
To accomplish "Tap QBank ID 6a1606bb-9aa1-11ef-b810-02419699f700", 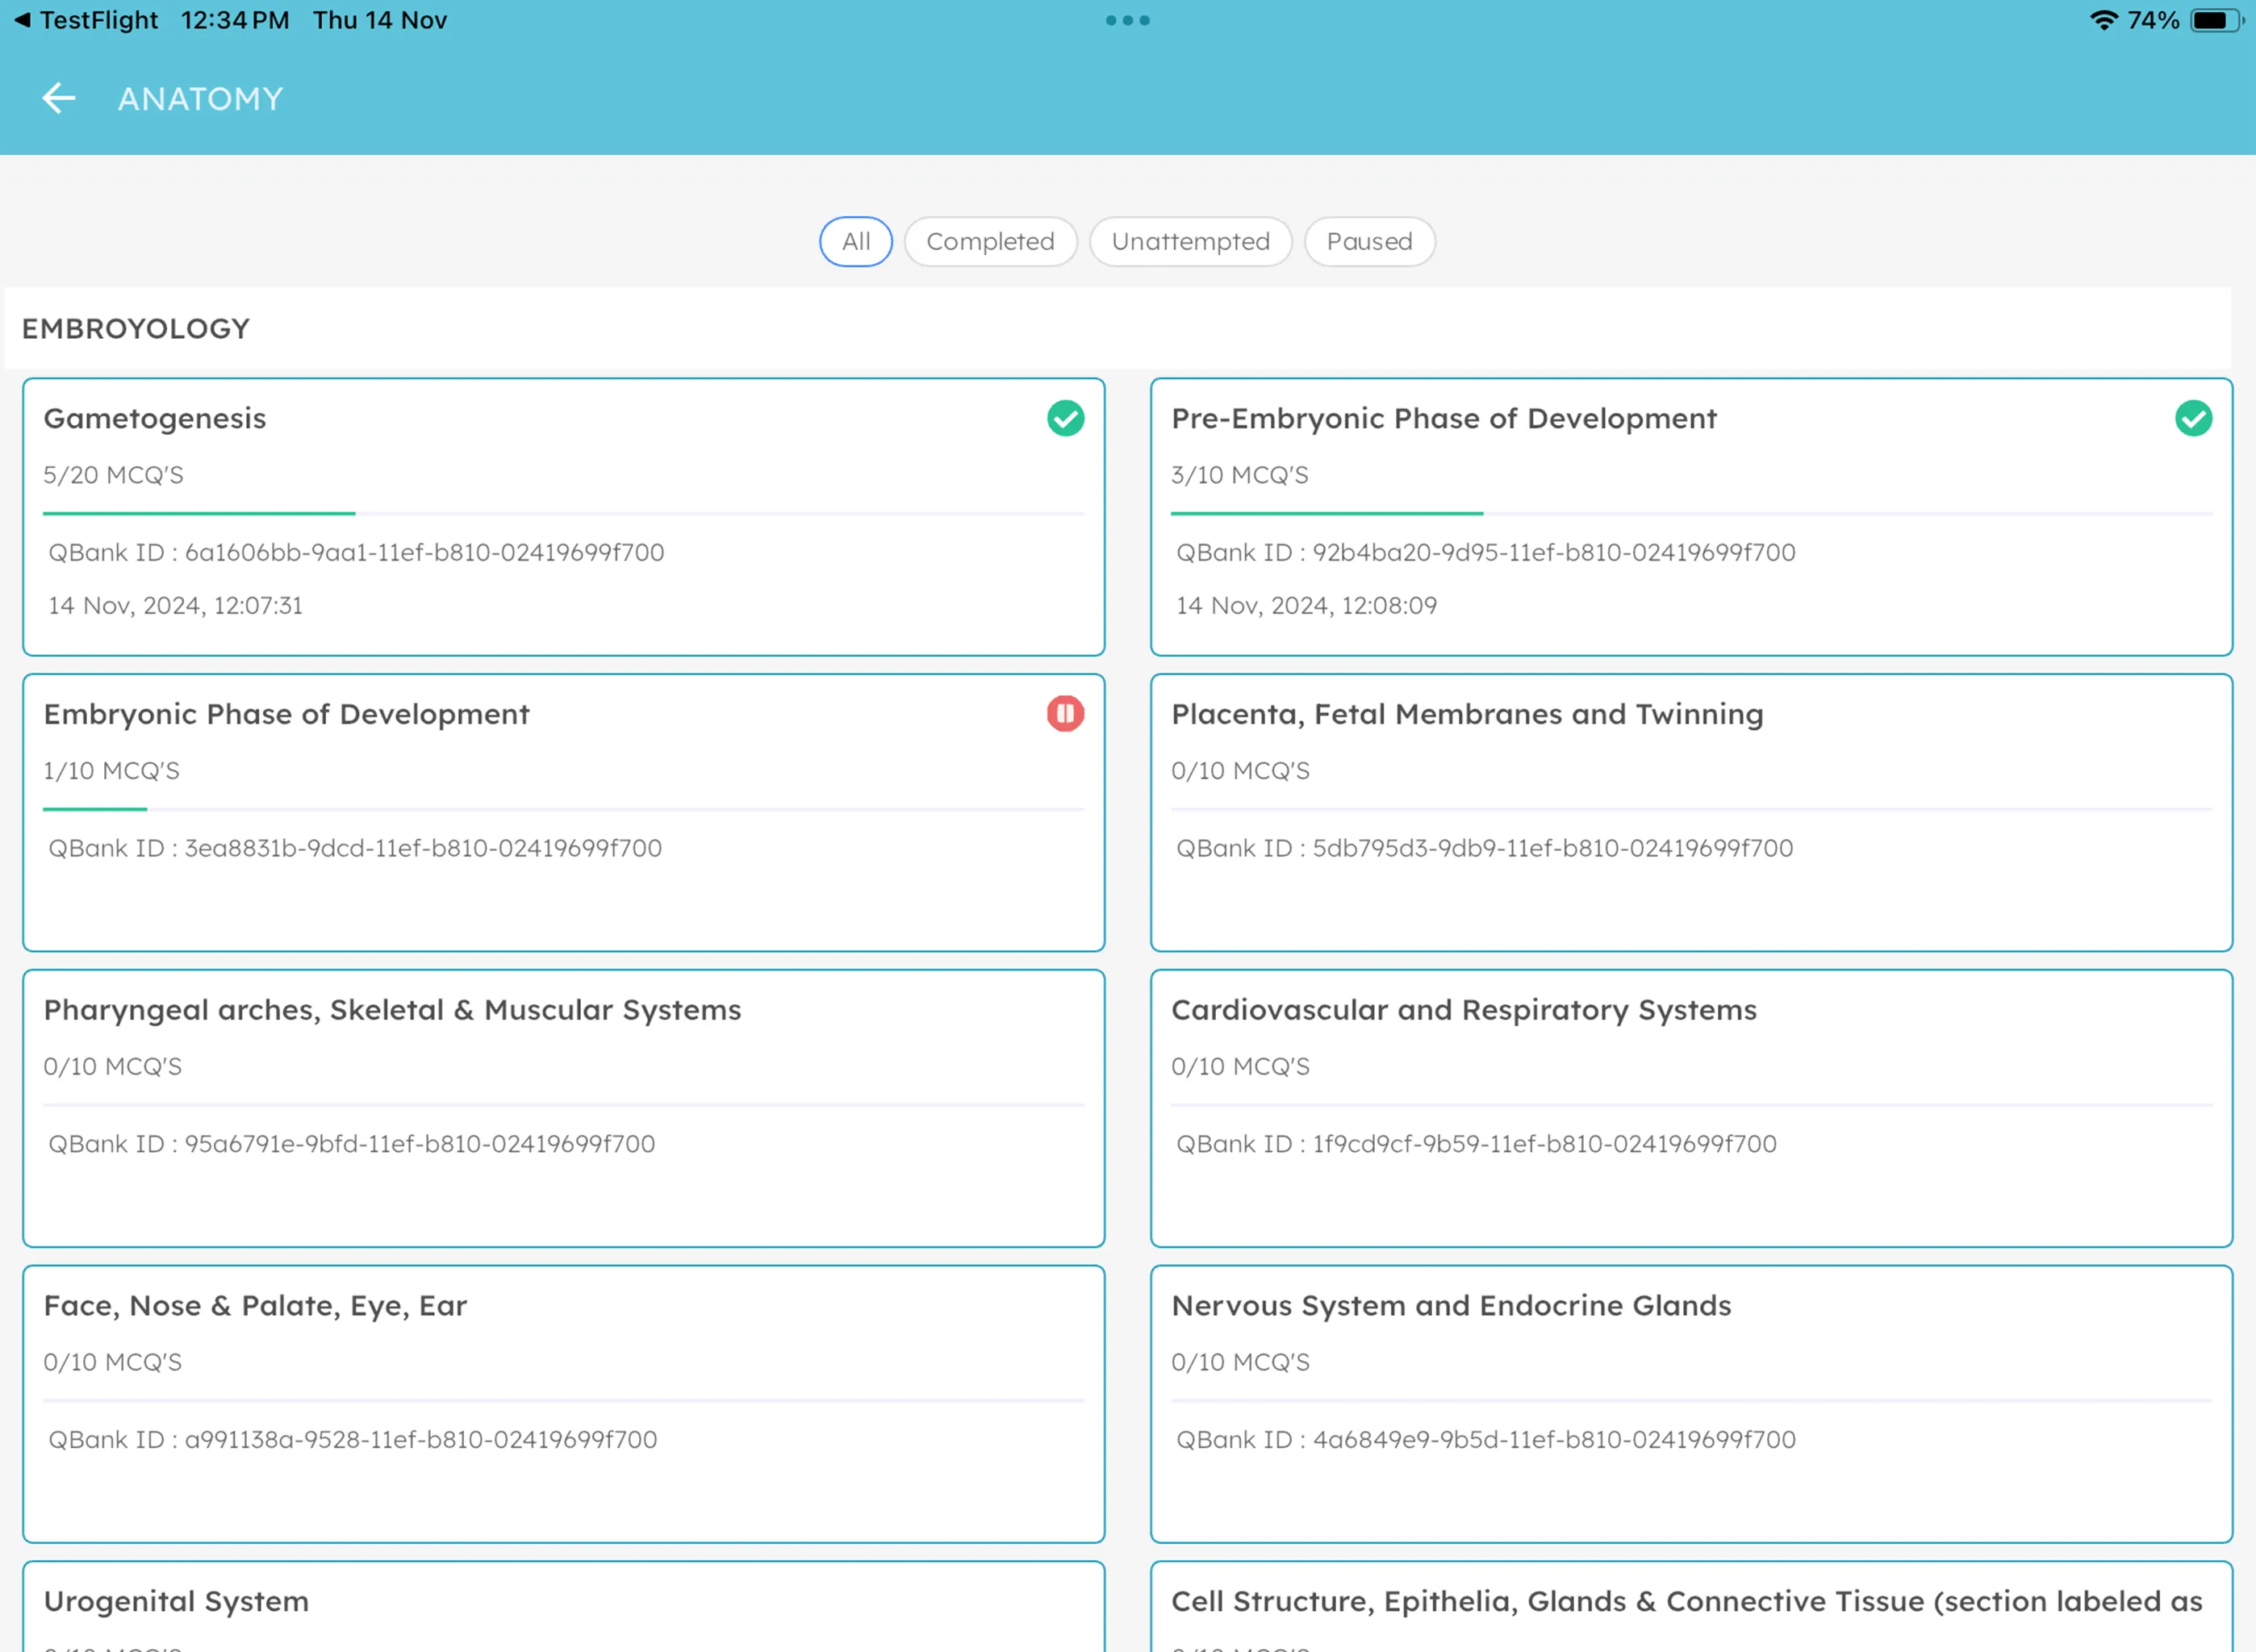I will pyautogui.click(x=356, y=553).
